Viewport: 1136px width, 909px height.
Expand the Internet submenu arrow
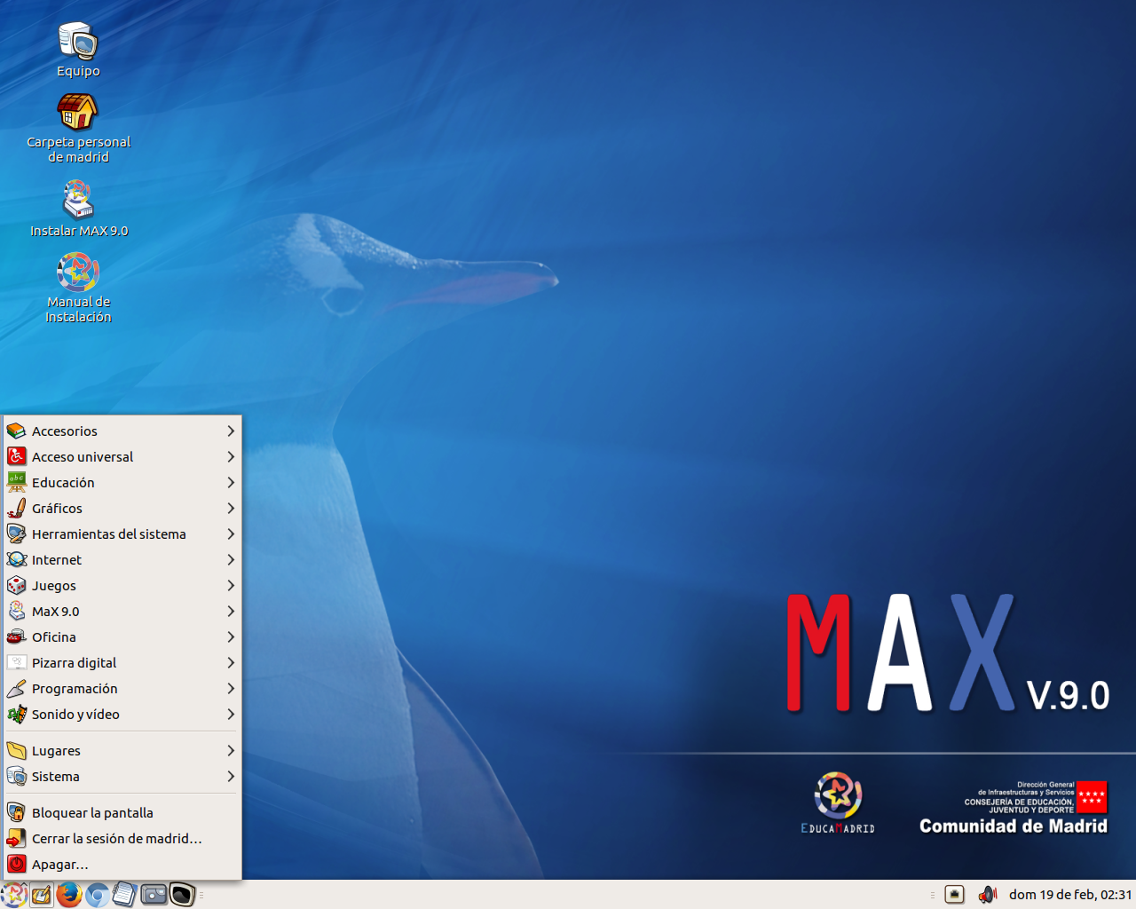[x=231, y=559]
